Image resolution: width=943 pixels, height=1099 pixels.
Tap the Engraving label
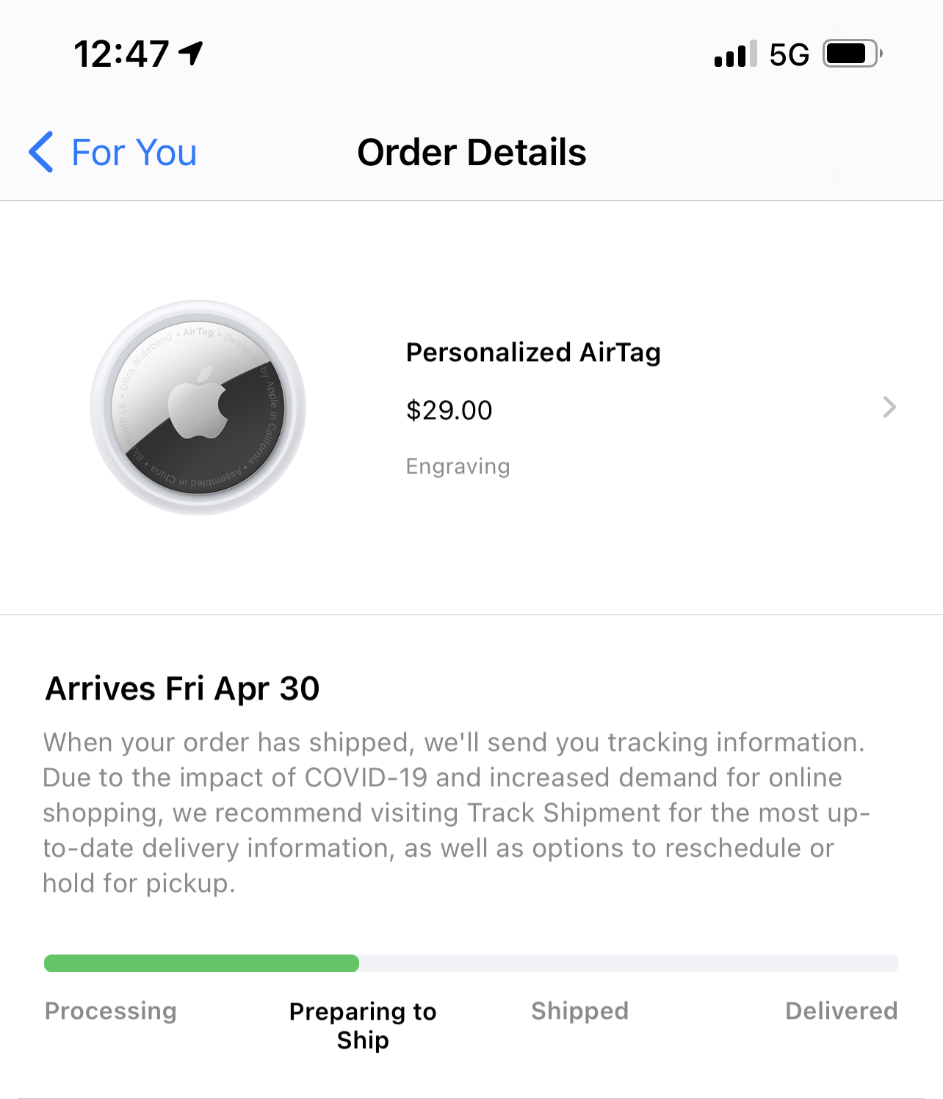pyautogui.click(x=458, y=466)
